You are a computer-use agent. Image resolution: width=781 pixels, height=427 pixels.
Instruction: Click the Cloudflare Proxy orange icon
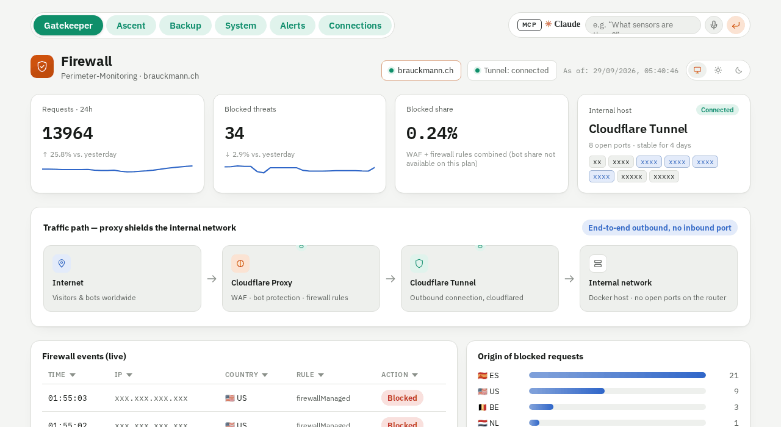(x=240, y=264)
